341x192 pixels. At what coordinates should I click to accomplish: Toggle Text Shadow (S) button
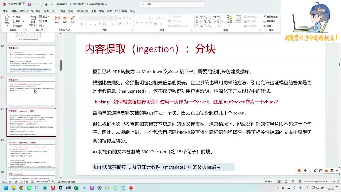click(x=95, y=24)
